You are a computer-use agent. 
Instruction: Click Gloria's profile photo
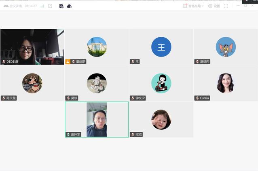(226, 83)
